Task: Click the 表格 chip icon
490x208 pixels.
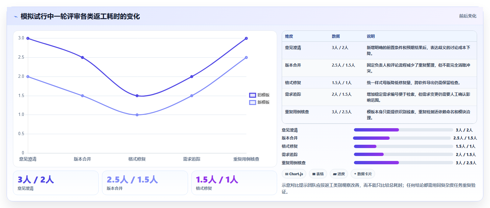Action: coord(314,174)
